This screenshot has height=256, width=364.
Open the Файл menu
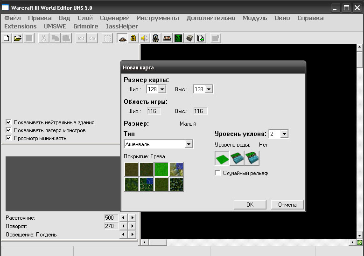(x=13, y=18)
